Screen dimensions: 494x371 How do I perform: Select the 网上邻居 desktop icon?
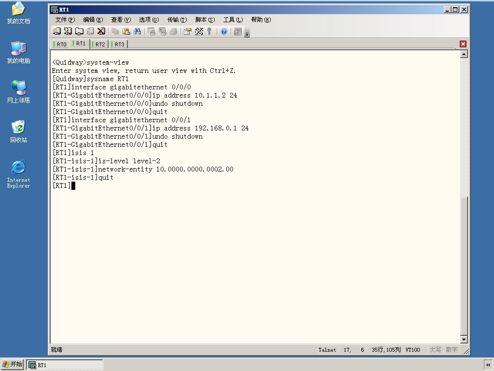click(x=19, y=92)
